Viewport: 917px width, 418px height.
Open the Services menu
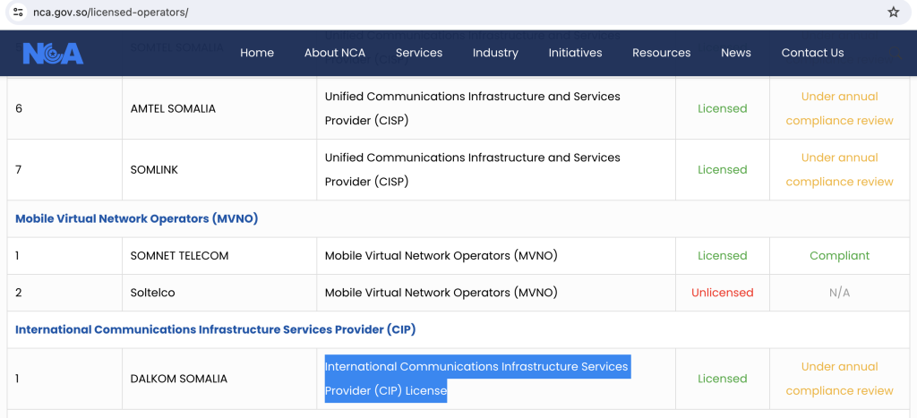pyautogui.click(x=419, y=53)
